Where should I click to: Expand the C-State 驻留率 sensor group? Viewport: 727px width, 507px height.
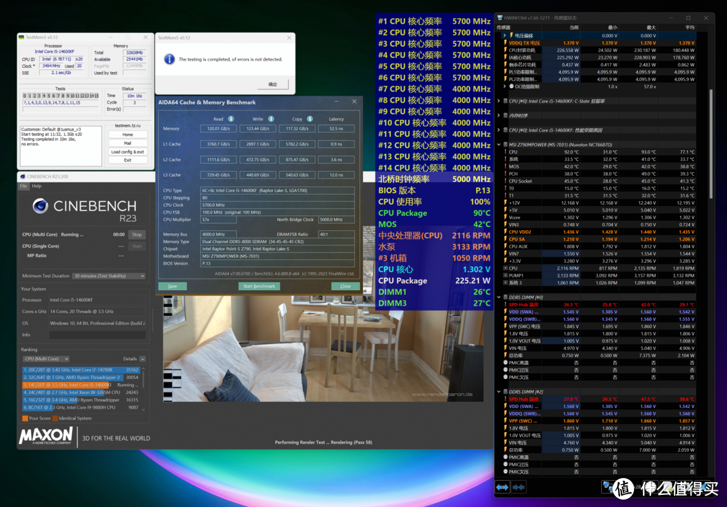[x=499, y=100]
